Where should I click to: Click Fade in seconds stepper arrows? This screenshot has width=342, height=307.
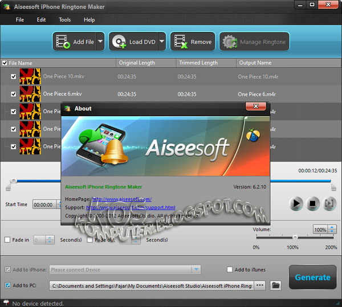coord(50,240)
